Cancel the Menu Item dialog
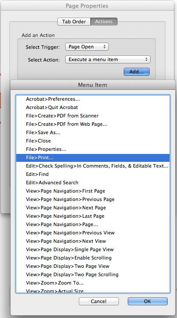177x318 pixels. pos(99,301)
